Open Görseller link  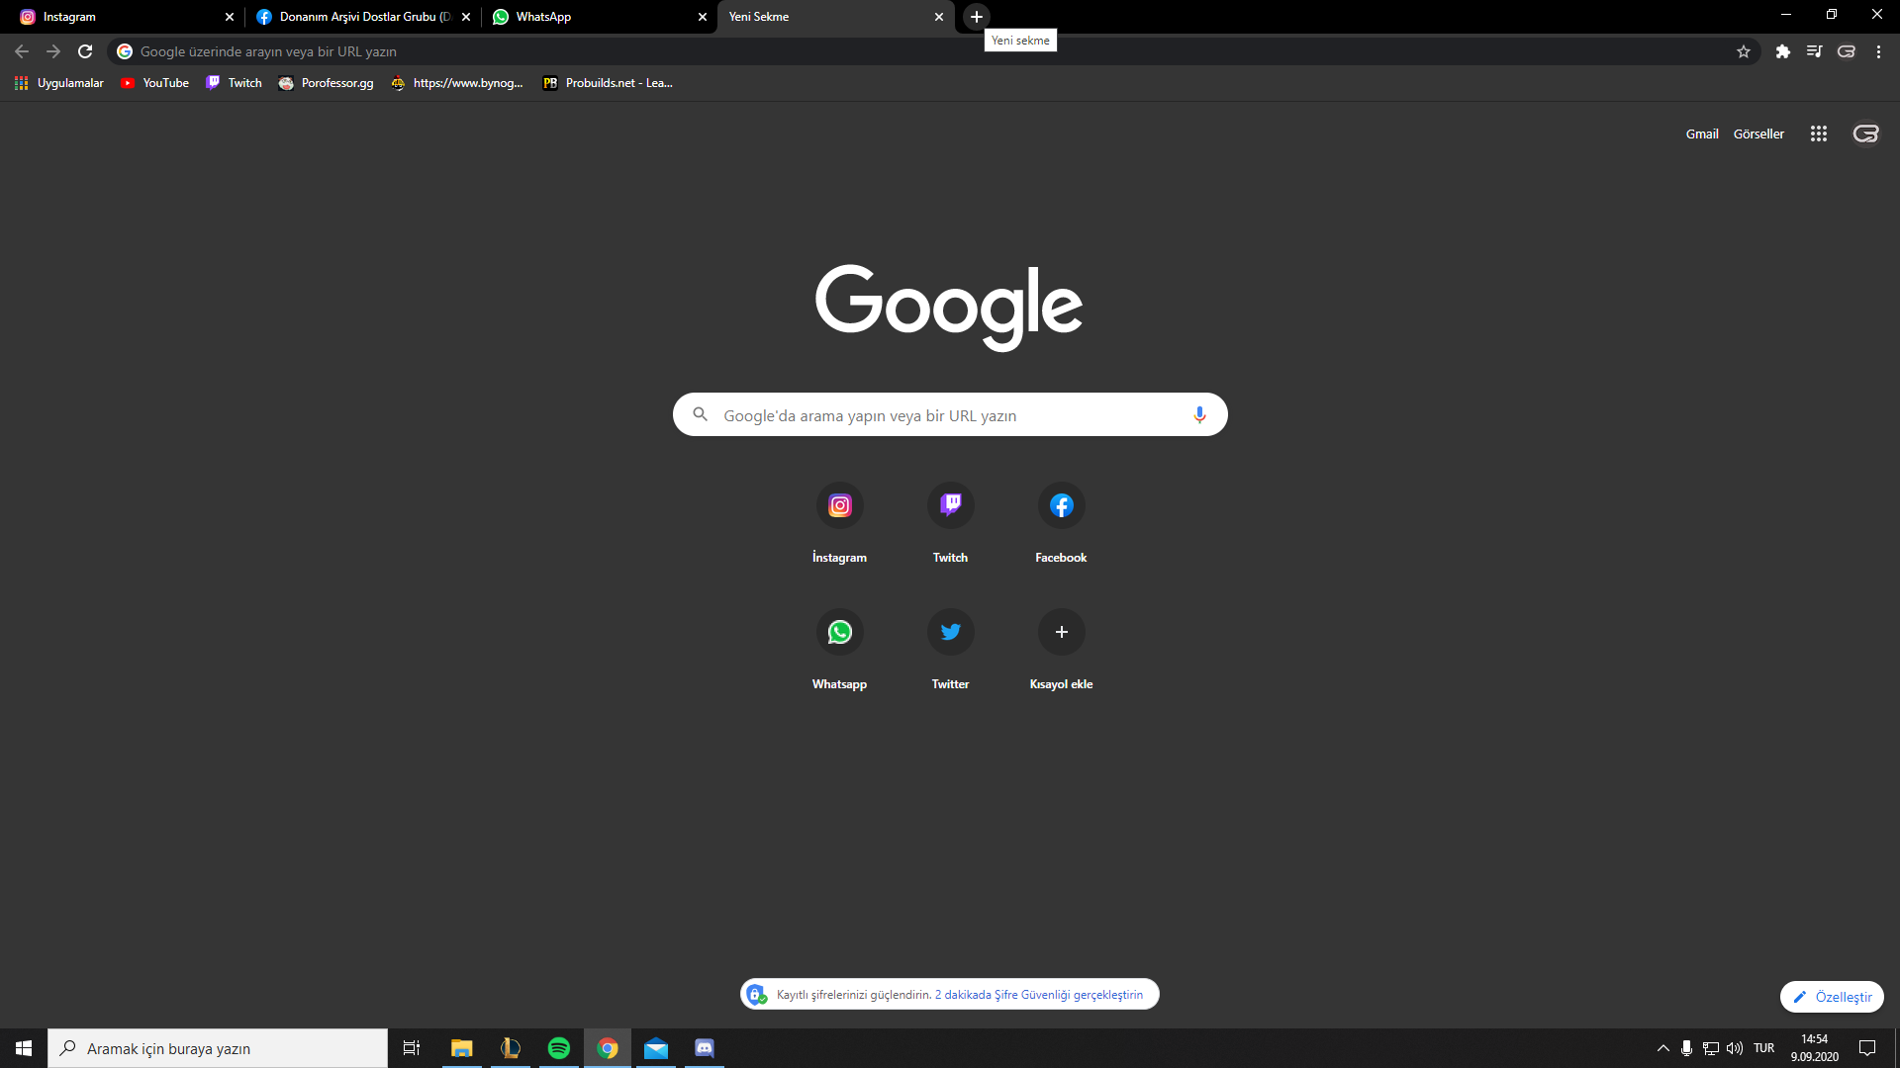[1758, 133]
